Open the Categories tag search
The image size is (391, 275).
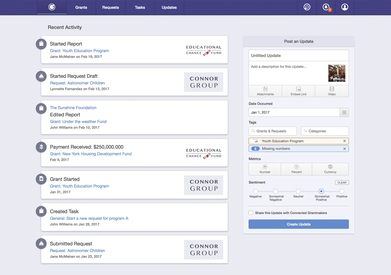click(x=325, y=131)
